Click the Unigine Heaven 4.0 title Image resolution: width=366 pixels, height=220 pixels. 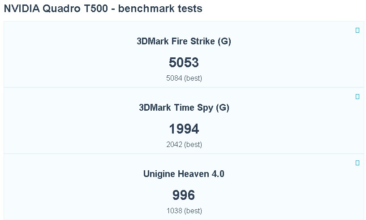click(184, 174)
